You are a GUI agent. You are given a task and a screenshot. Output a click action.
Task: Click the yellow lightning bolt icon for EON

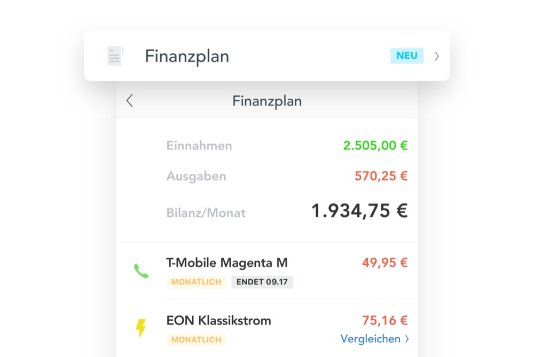[140, 328]
